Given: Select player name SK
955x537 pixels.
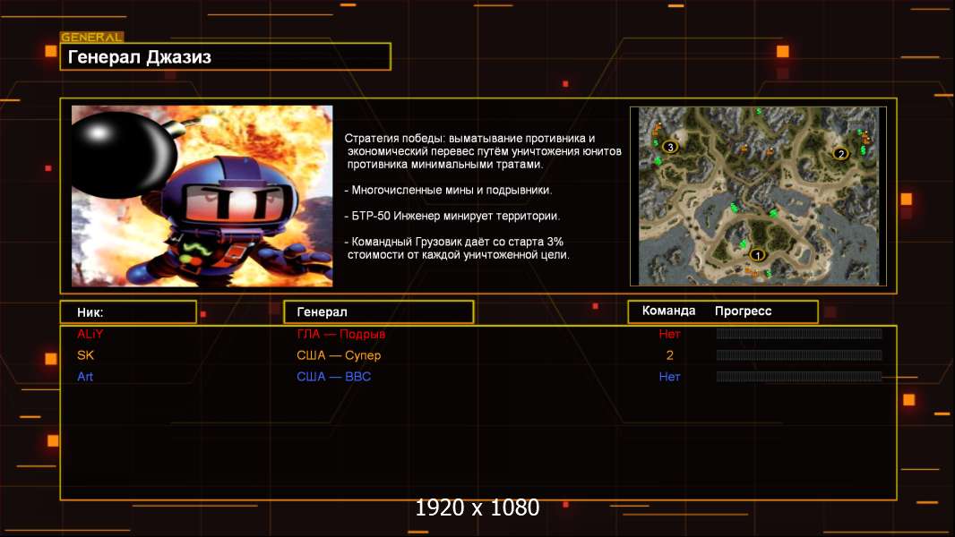Looking at the screenshot, I should (85, 355).
